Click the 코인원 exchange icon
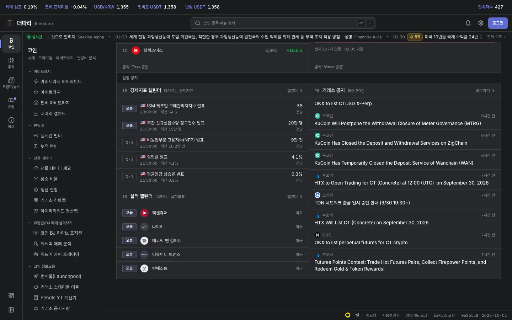512x320 pixels. pyautogui.click(x=318, y=195)
